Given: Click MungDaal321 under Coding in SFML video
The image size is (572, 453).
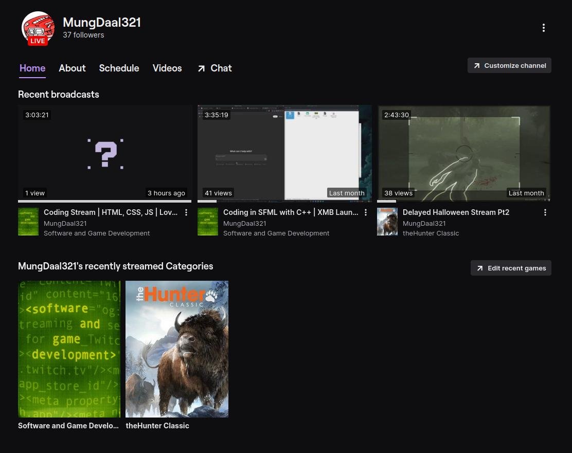Looking at the screenshot, I should pyautogui.click(x=245, y=223).
